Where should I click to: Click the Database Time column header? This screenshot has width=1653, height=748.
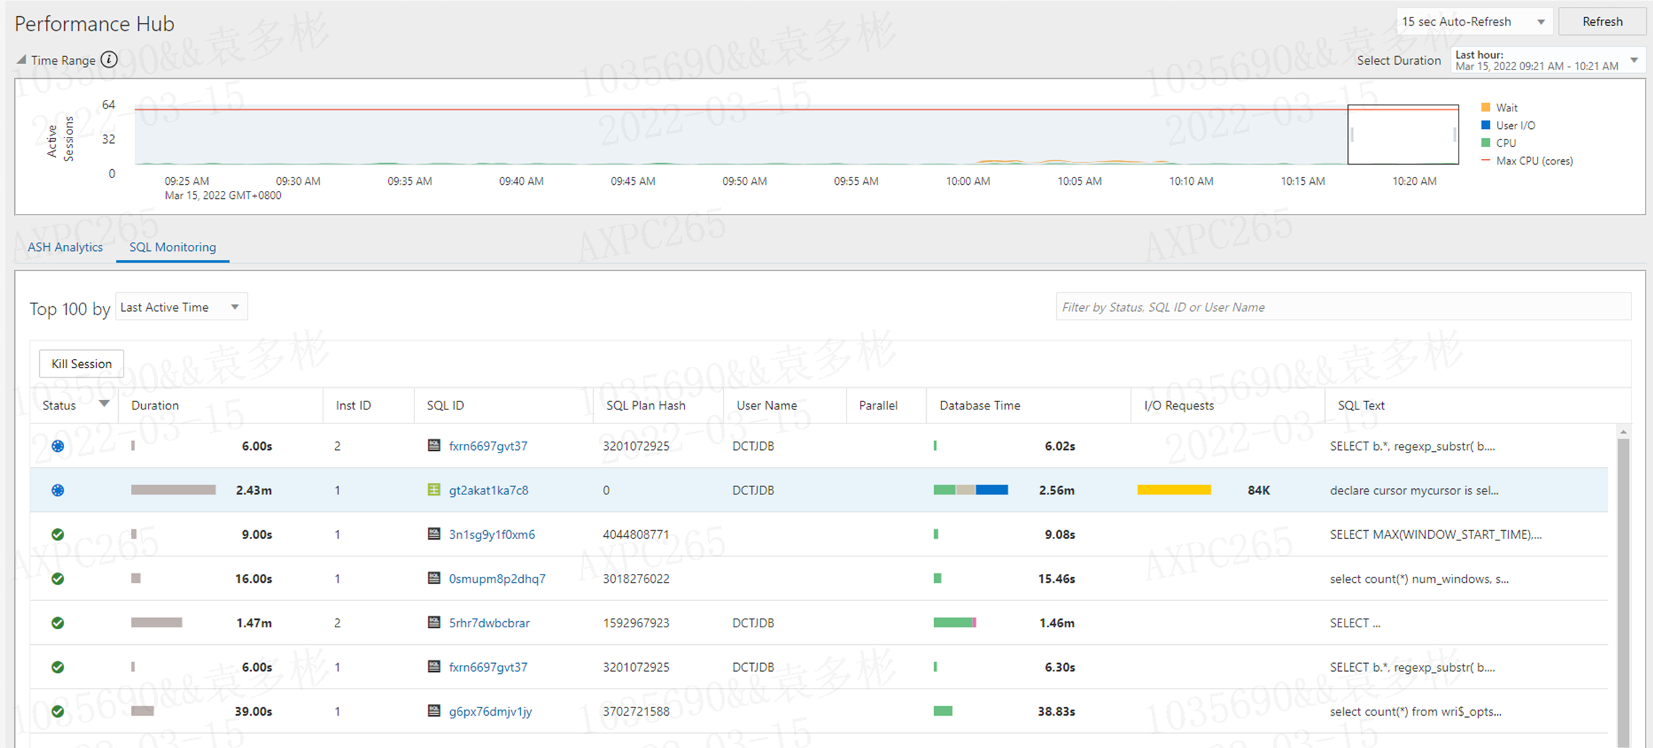[x=979, y=405]
